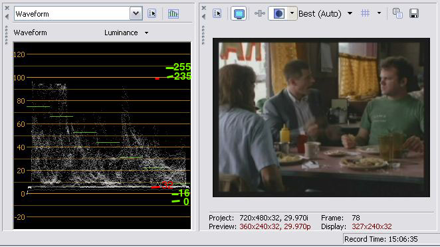Click the overlays grid icon

click(x=365, y=13)
